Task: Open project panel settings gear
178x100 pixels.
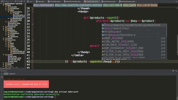Action: coord(21,1)
